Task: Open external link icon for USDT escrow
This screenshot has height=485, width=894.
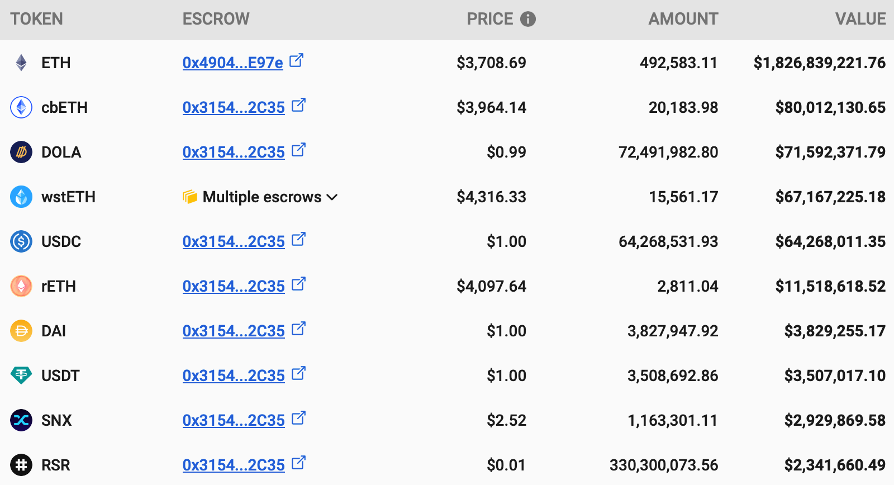Action: click(299, 373)
